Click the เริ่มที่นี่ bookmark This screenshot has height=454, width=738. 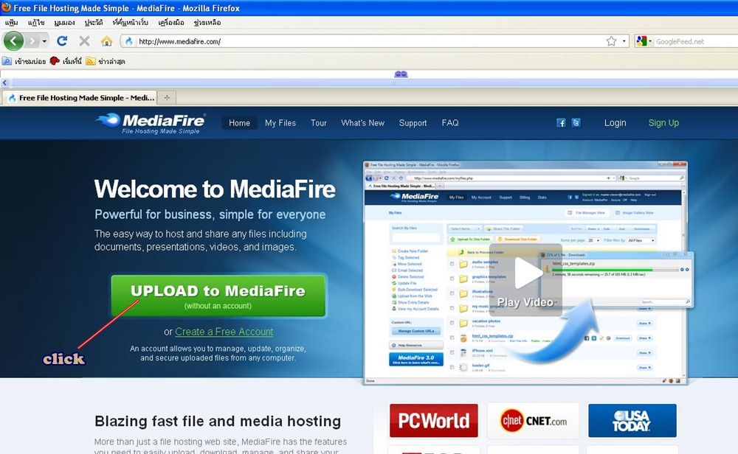(x=66, y=61)
